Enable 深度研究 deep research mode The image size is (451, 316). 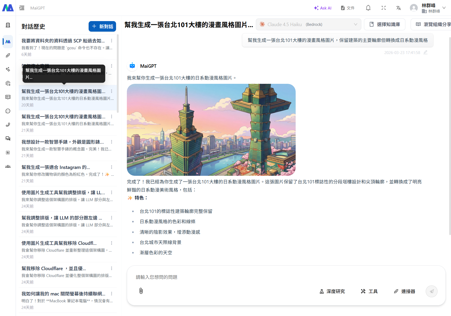tap(332, 291)
